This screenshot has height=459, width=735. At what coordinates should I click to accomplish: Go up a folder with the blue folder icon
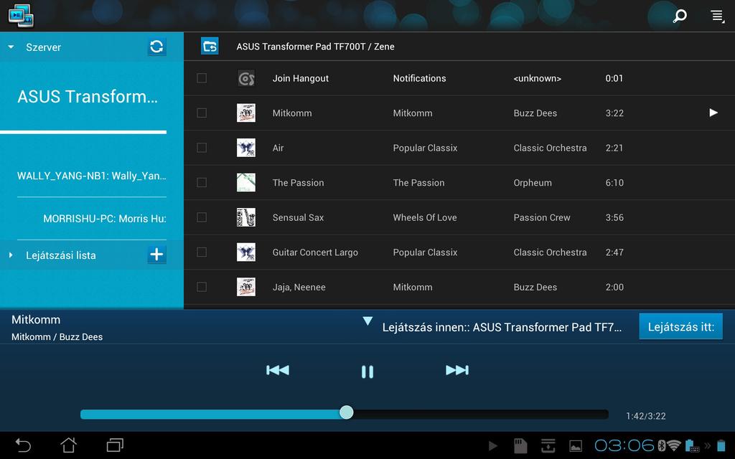tap(210, 46)
